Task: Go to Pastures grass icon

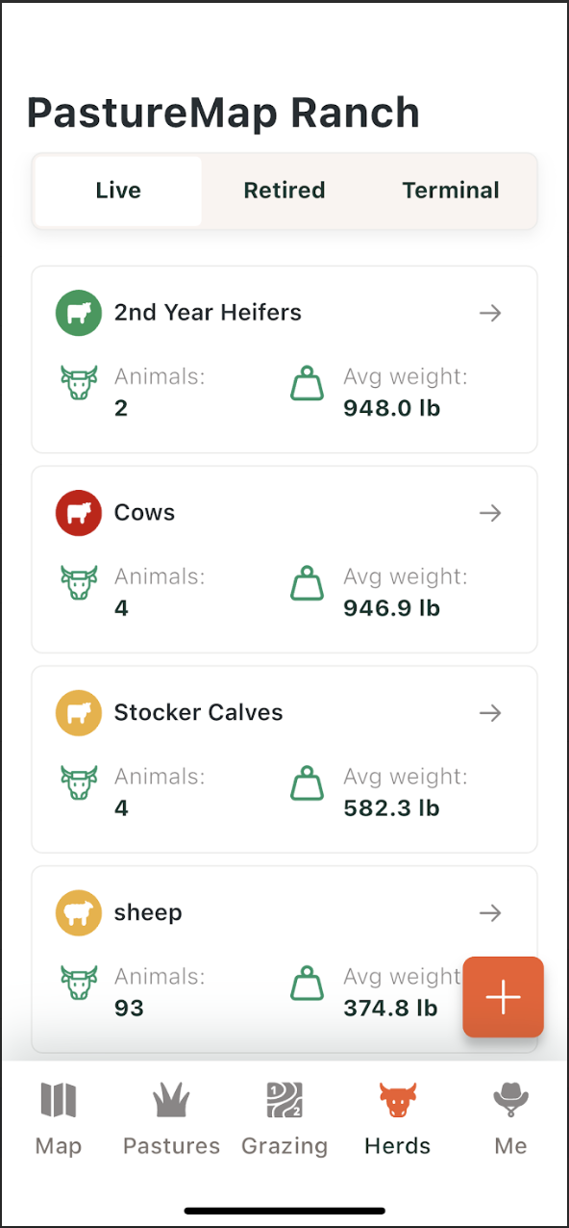Action: (171, 1100)
